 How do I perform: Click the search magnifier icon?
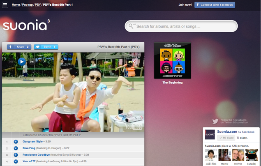pos(132,26)
